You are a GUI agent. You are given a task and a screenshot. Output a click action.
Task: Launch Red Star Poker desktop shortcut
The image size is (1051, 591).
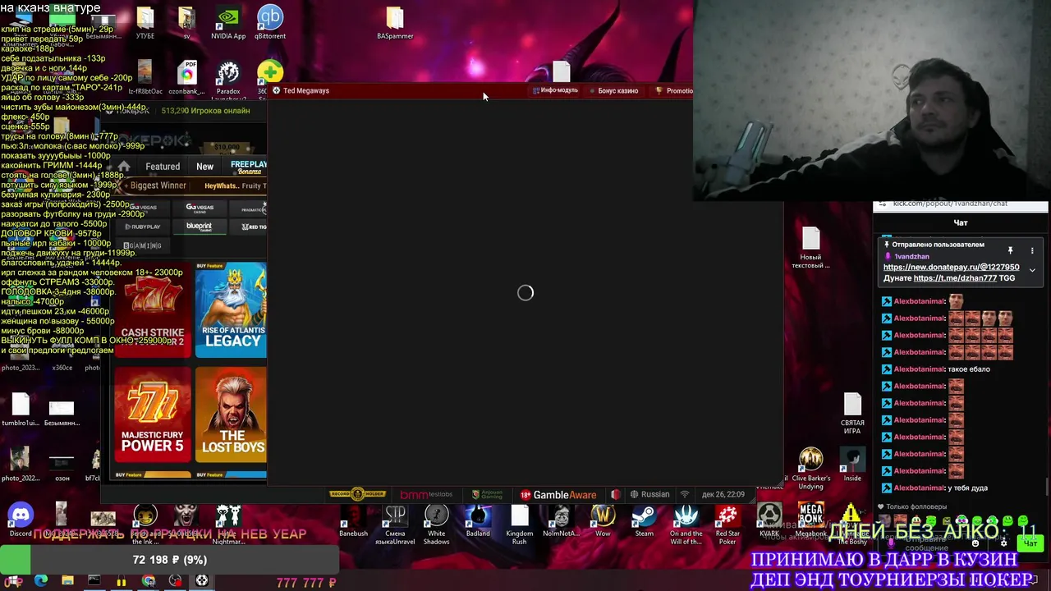[727, 524]
